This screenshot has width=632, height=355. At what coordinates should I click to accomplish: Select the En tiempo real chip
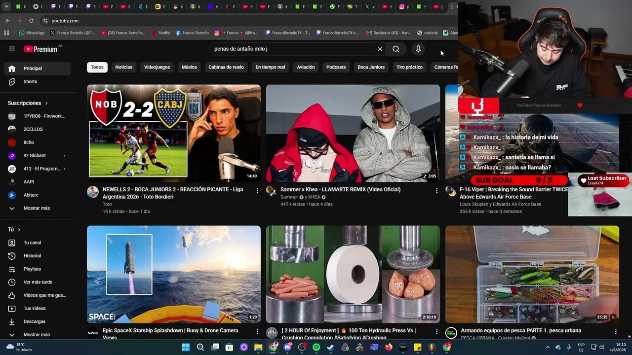point(270,67)
